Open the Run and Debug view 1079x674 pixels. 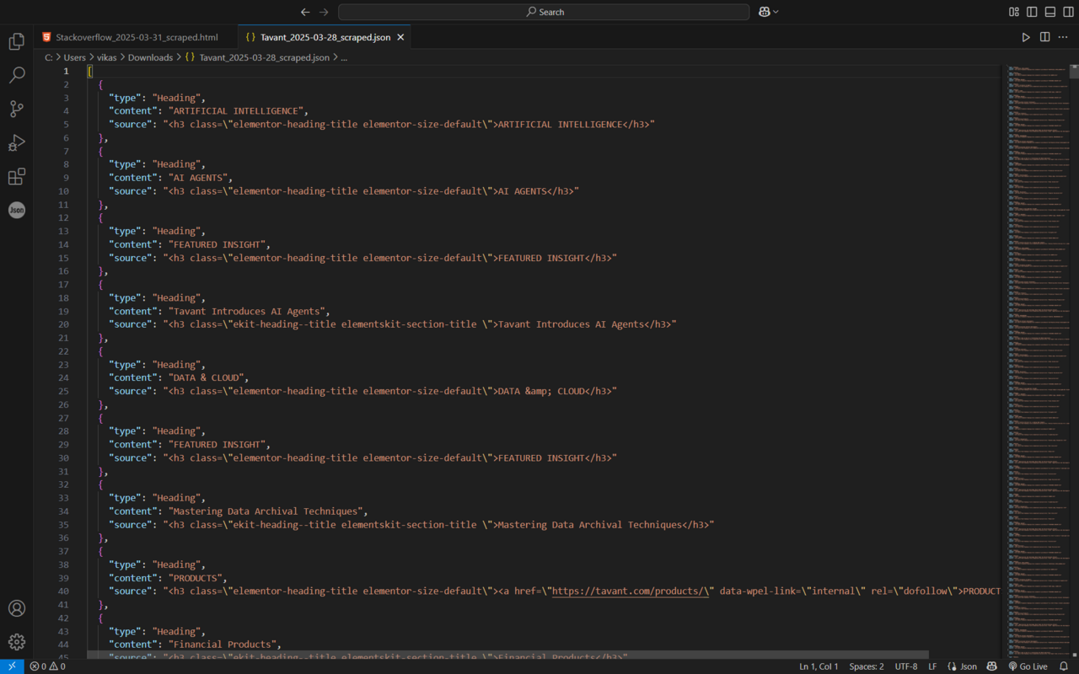pyautogui.click(x=17, y=142)
